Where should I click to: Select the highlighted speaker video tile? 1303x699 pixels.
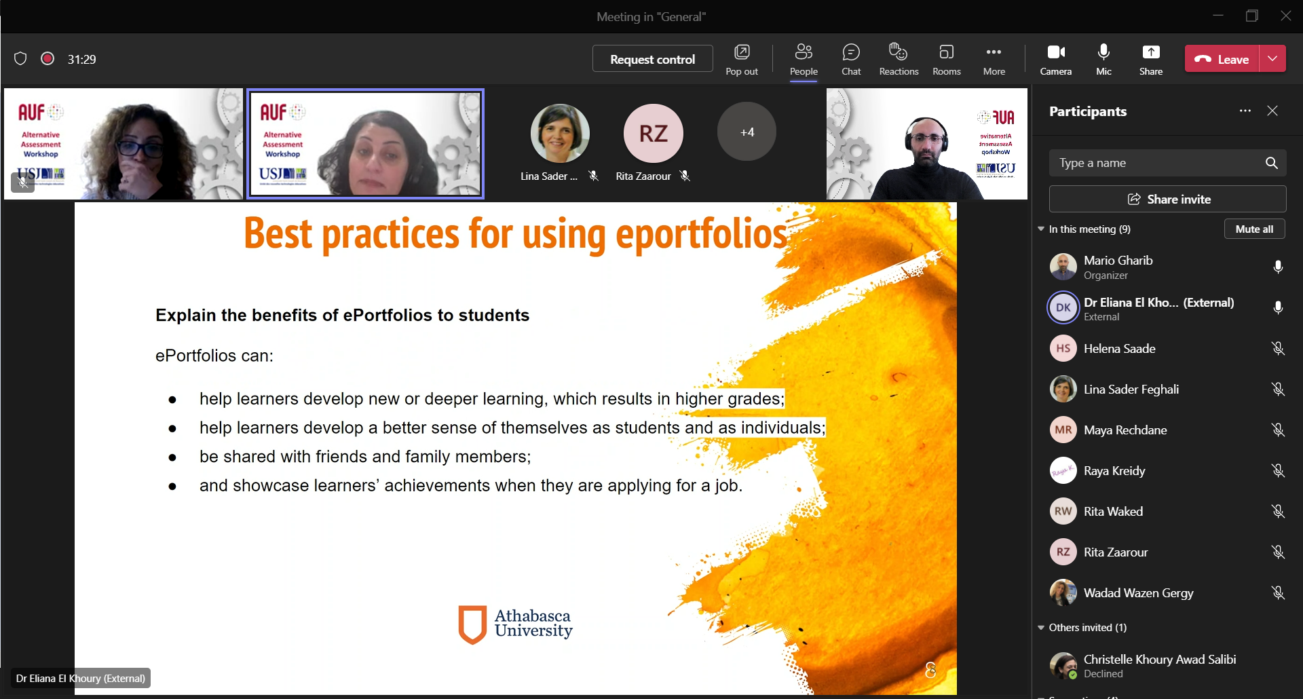click(365, 144)
